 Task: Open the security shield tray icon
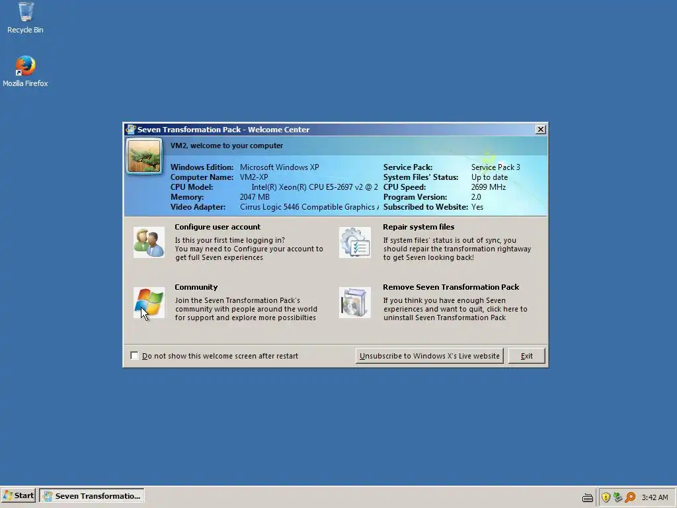click(606, 497)
